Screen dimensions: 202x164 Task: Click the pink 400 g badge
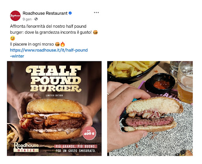tap(89, 133)
